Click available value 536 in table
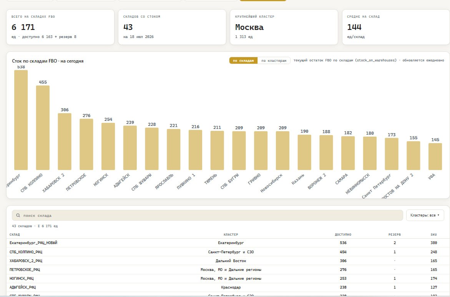Image resolution: width=450 pixels, height=297 pixels. 343,243
